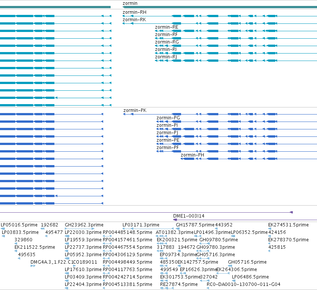Select LP05952.3prime EST label

[83, 255]
